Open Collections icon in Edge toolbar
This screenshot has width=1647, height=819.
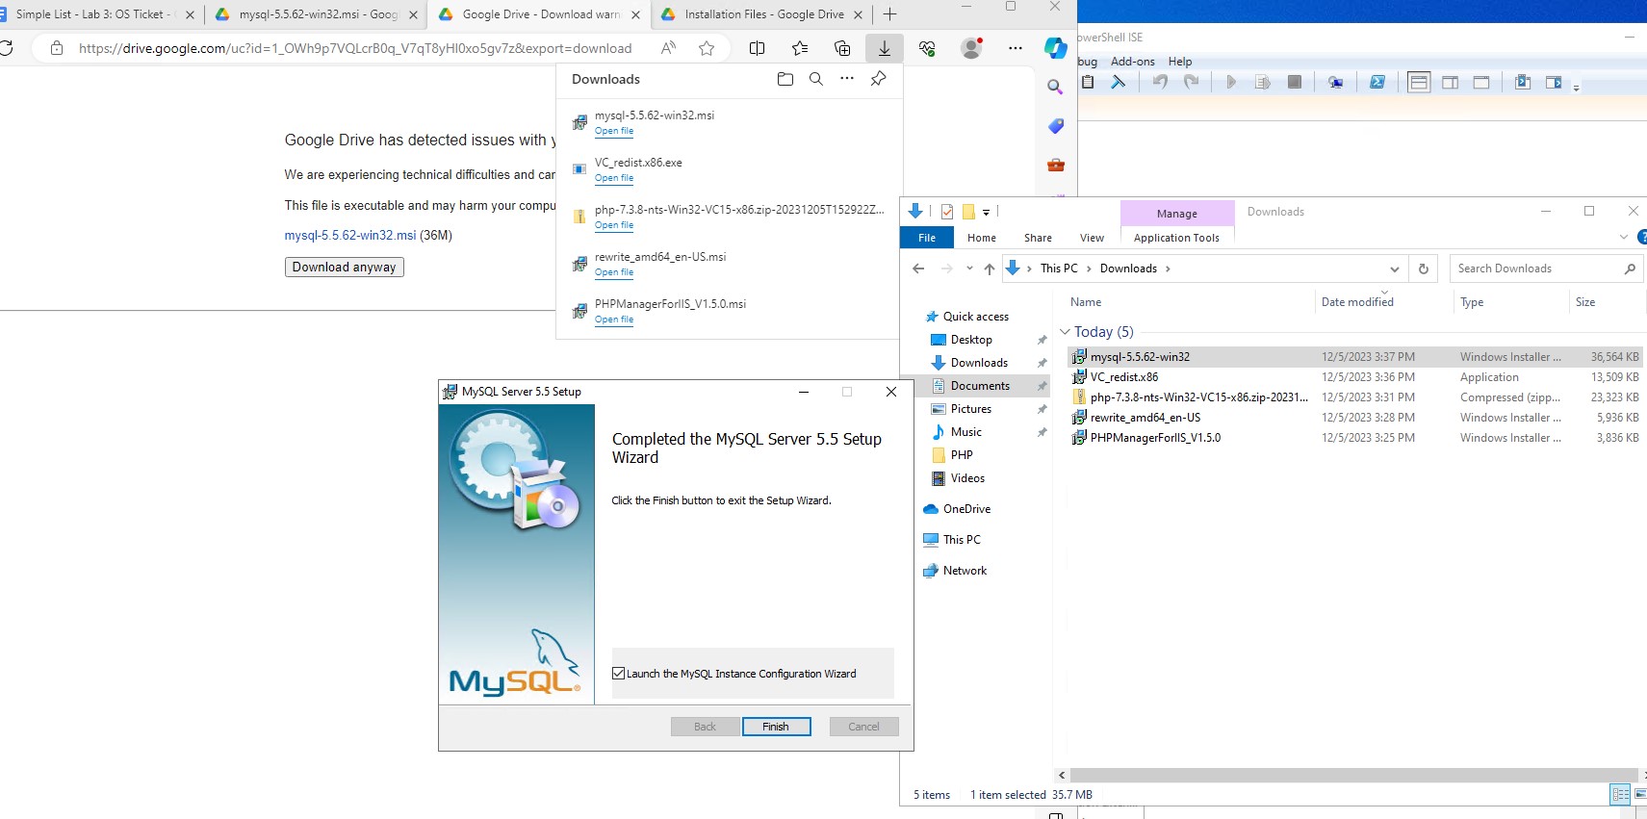[842, 48]
